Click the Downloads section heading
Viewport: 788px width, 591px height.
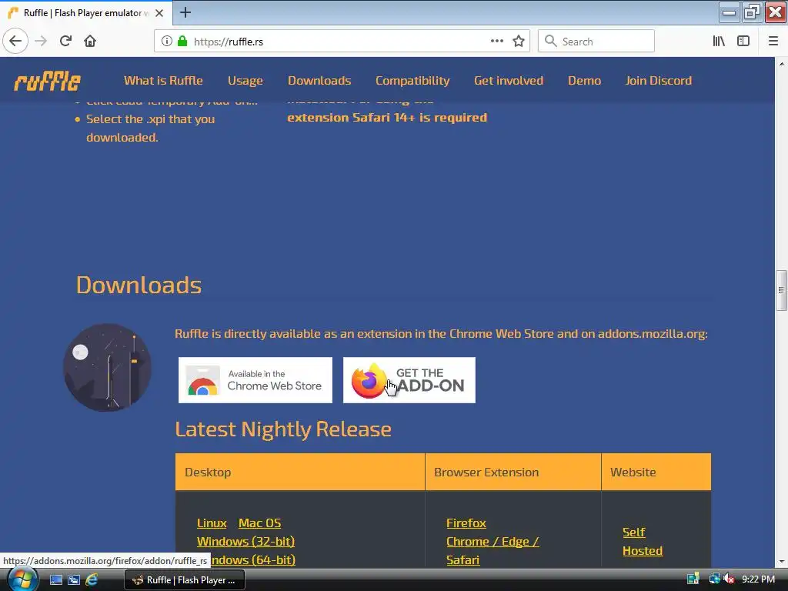point(139,285)
